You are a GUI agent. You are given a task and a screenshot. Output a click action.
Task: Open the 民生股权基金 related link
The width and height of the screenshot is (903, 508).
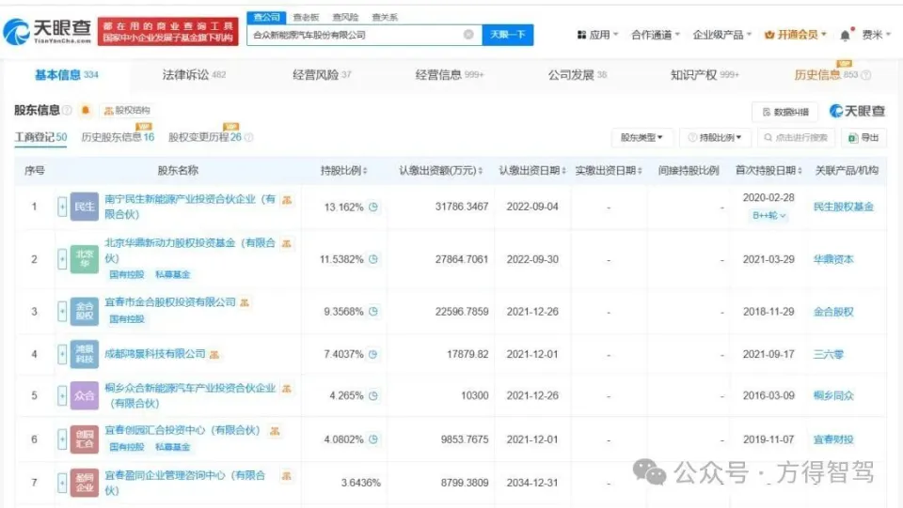(843, 207)
